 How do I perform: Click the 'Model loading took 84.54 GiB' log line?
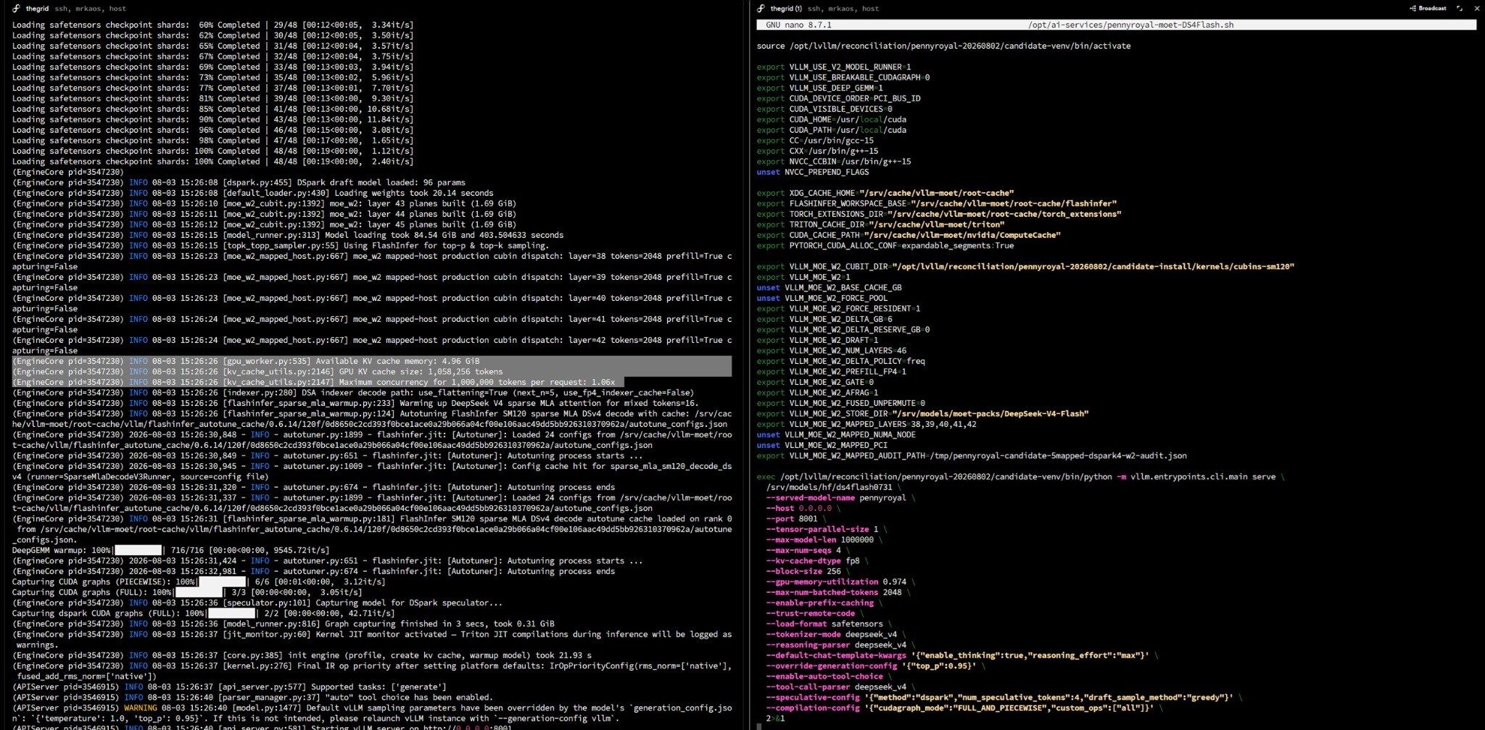[x=288, y=235]
